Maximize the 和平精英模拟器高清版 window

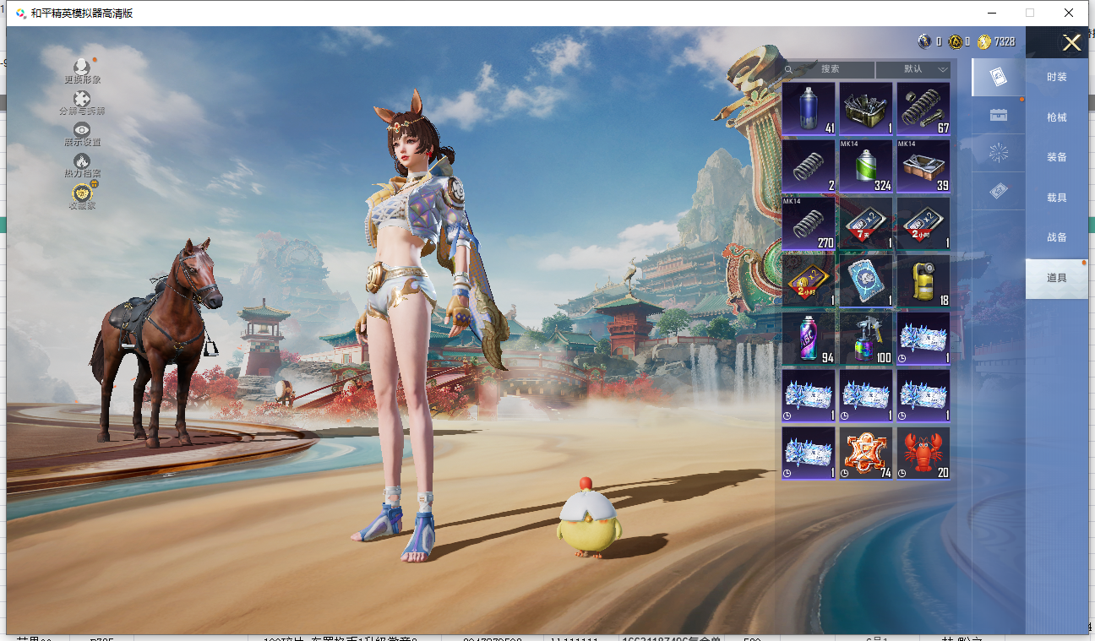pyautogui.click(x=1030, y=13)
